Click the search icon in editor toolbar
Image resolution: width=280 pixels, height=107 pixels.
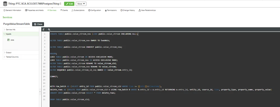(x=49, y=30)
